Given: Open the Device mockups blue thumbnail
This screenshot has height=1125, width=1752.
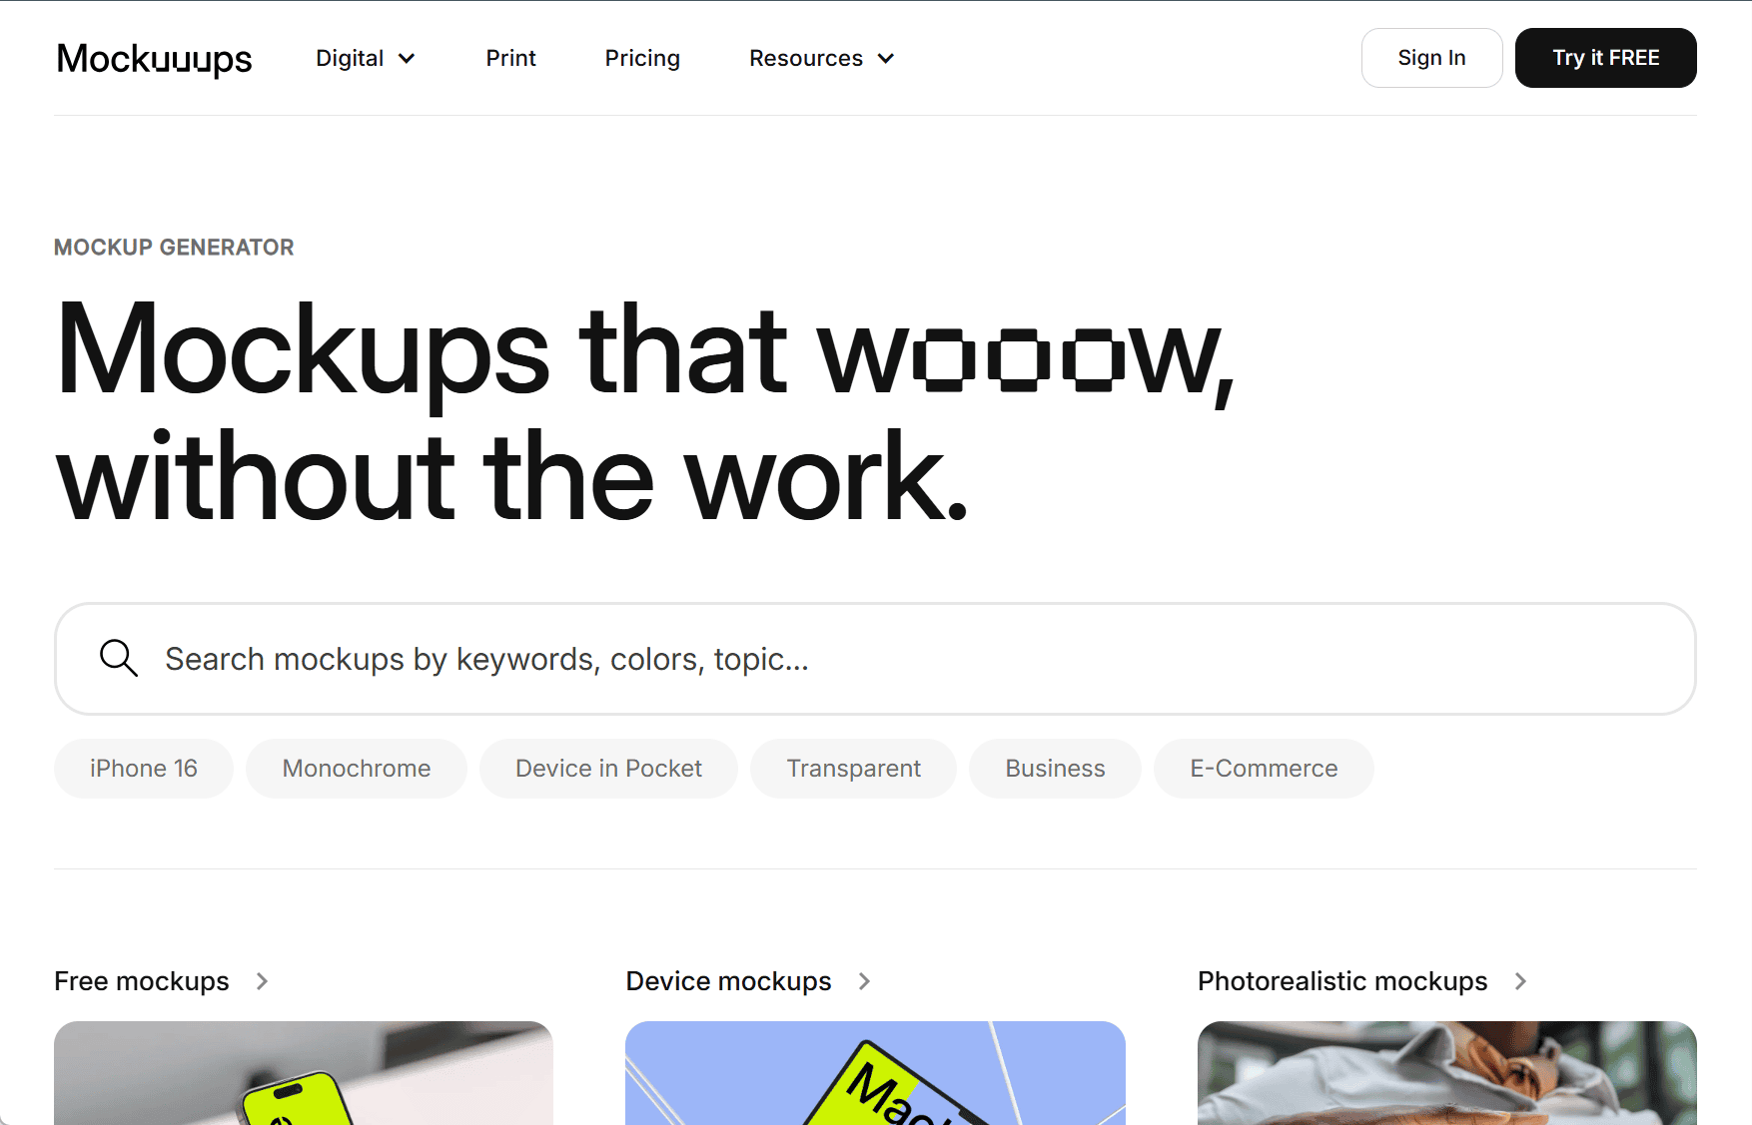Looking at the screenshot, I should coord(875,1072).
